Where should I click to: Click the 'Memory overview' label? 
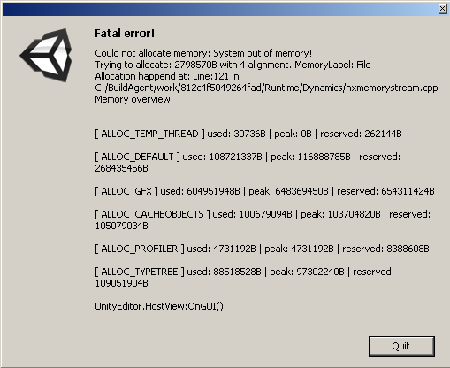click(x=133, y=99)
